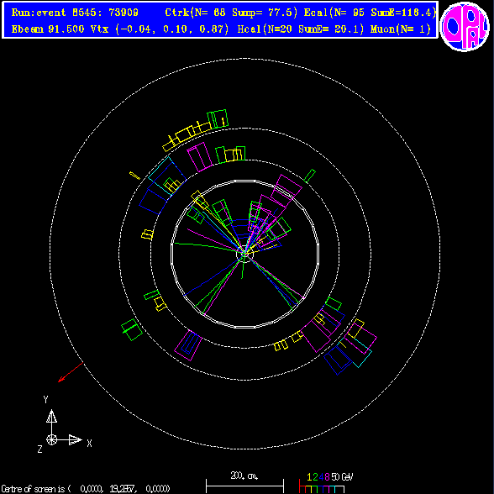Select the yellow 1 GeV energy legend label
The height and width of the screenshot is (494, 494).
point(309,477)
